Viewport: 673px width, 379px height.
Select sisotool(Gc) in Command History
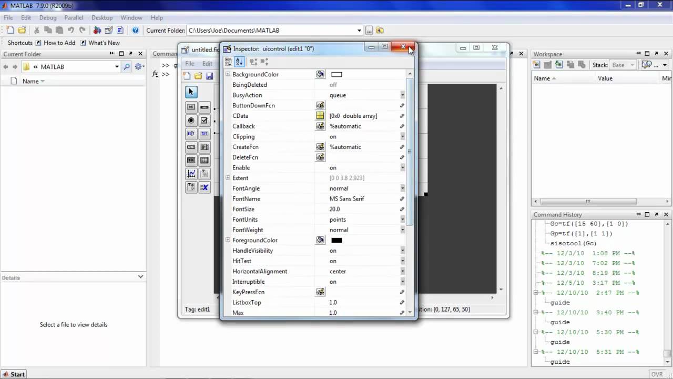[573, 243]
